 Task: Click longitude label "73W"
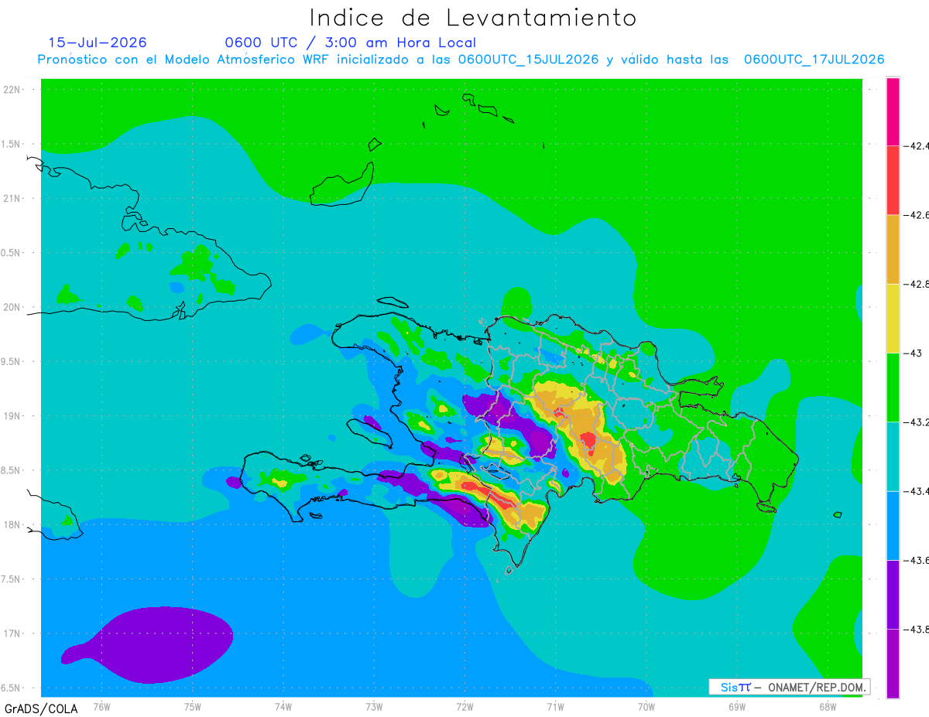pos(373,706)
